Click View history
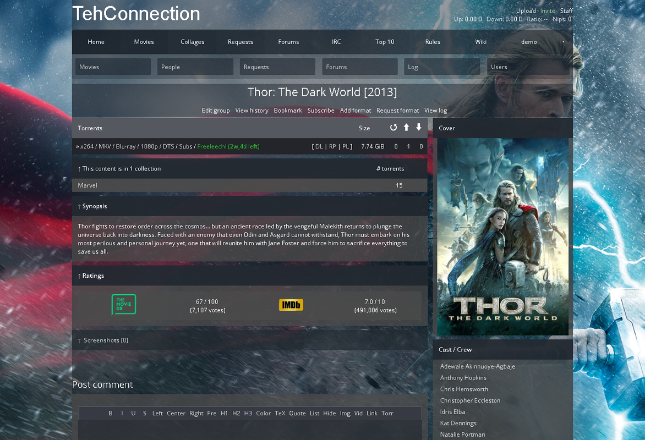This screenshot has height=440, width=645. point(252,110)
